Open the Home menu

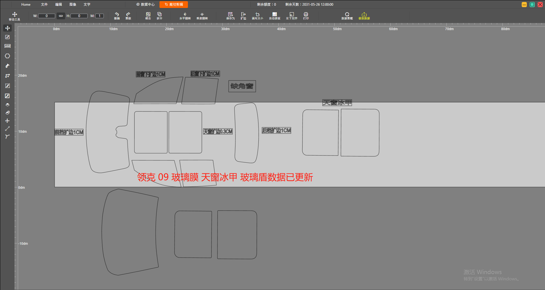click(26, 5)
